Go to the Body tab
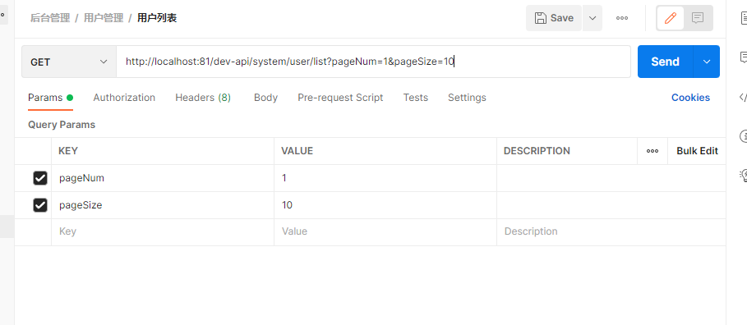Image resolution: width=747 pixels, height=325 pixels. coord(265,98)
